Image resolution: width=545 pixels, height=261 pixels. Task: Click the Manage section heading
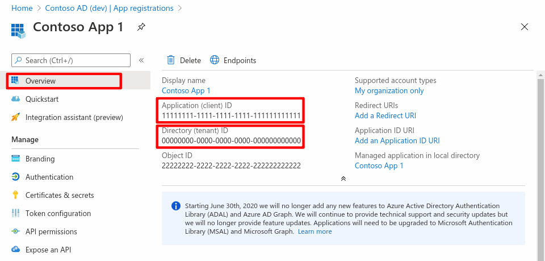pyautogui.click(x=25, y=139)
